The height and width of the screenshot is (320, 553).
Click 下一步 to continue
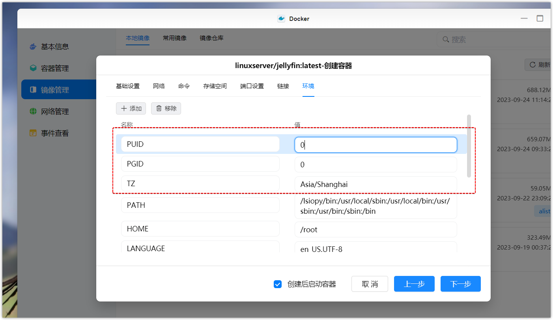point(461,284)
